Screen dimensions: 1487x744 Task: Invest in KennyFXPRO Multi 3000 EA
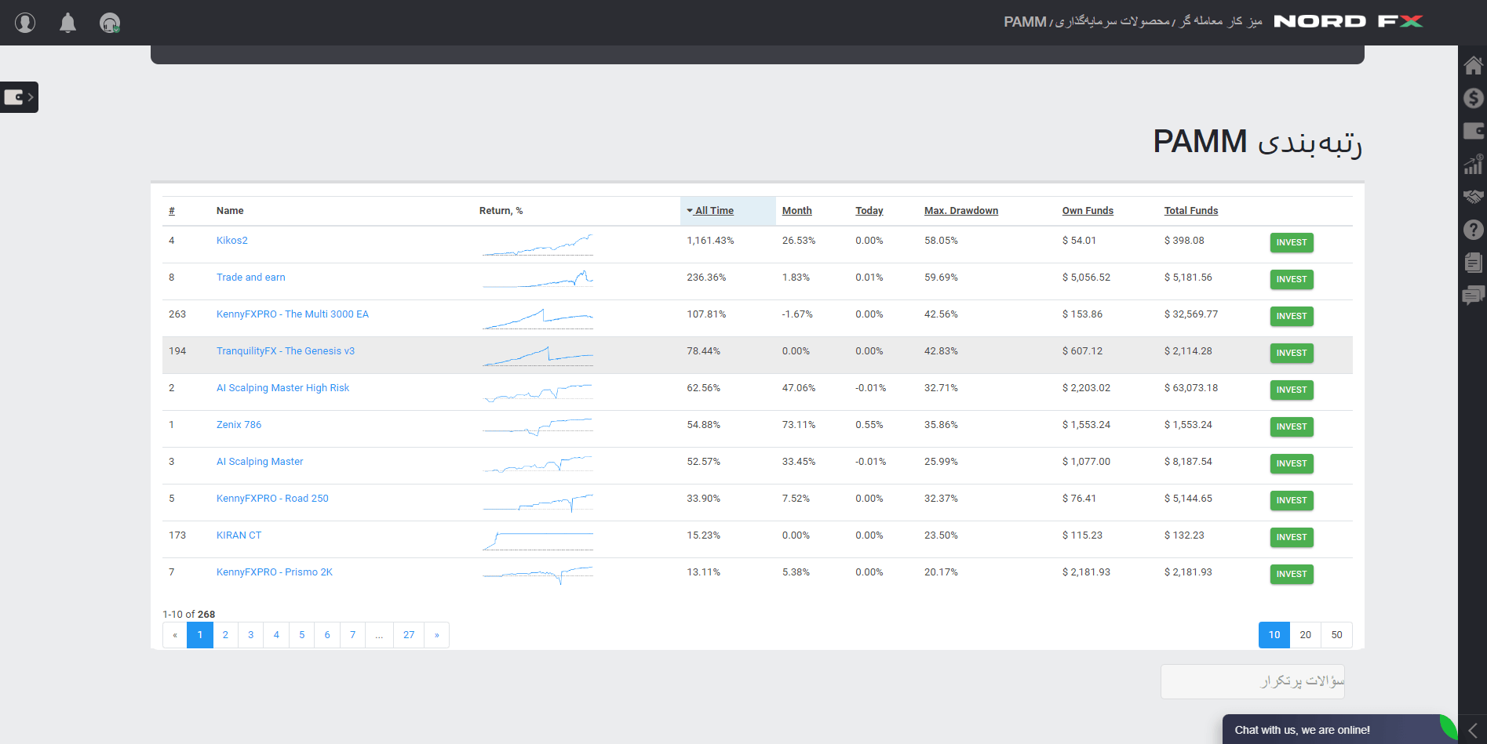tap(1292, 317)
